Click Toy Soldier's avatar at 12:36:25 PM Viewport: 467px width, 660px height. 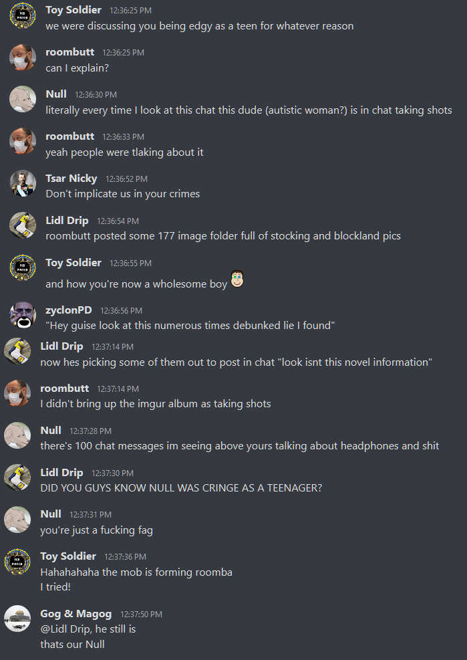23,15
